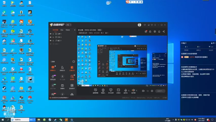The width and height of the screenshot is (216, 122).
Task: Open File Explorer from taskbar
Action: (x=39, y=120)
